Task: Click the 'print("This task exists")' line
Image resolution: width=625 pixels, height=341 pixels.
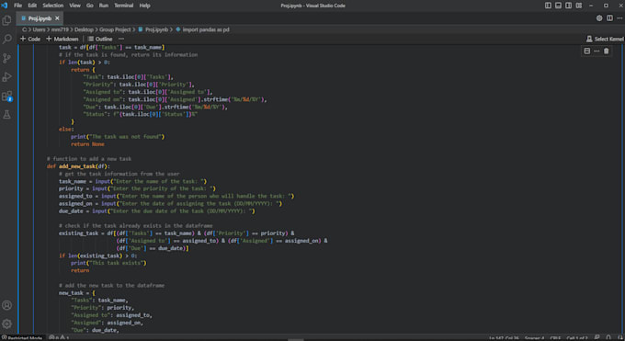Action: (108, 263)
